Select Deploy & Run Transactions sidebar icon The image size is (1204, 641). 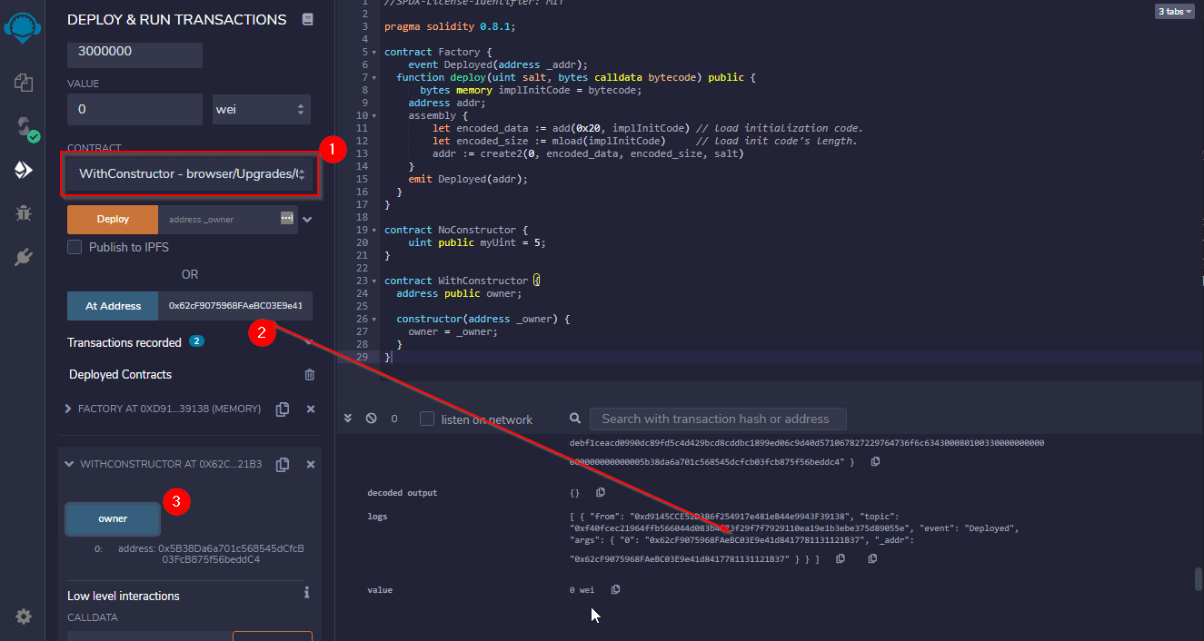(24, 170)
